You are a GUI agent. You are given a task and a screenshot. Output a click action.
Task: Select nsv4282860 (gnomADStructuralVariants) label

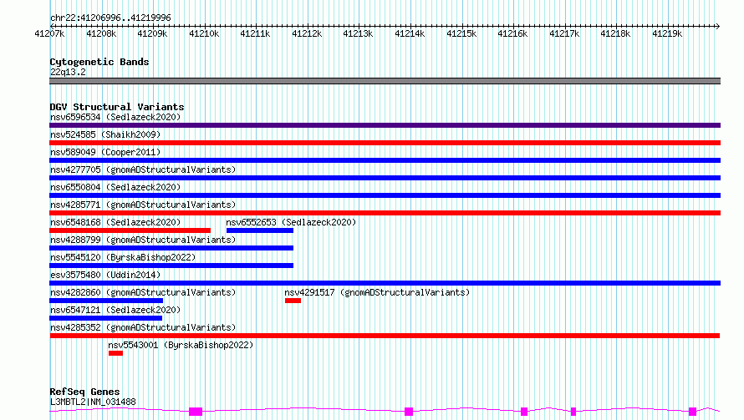coord(143,292)
